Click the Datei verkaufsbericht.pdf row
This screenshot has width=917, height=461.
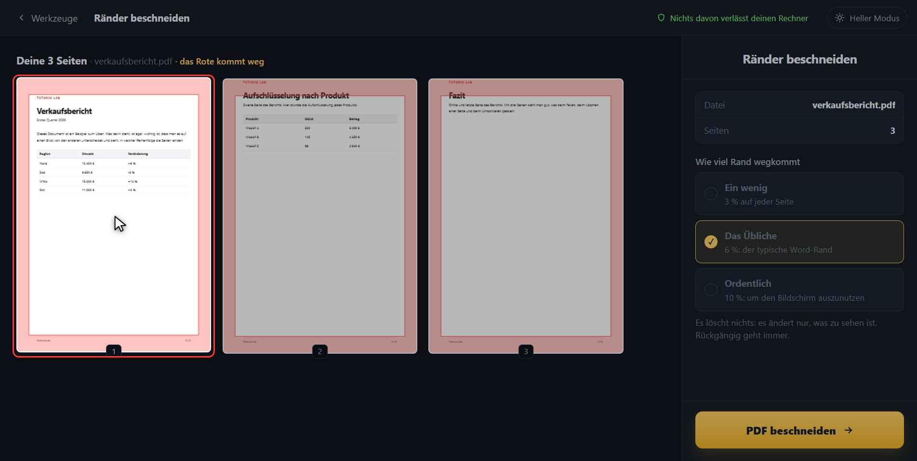tap(799, 105)
